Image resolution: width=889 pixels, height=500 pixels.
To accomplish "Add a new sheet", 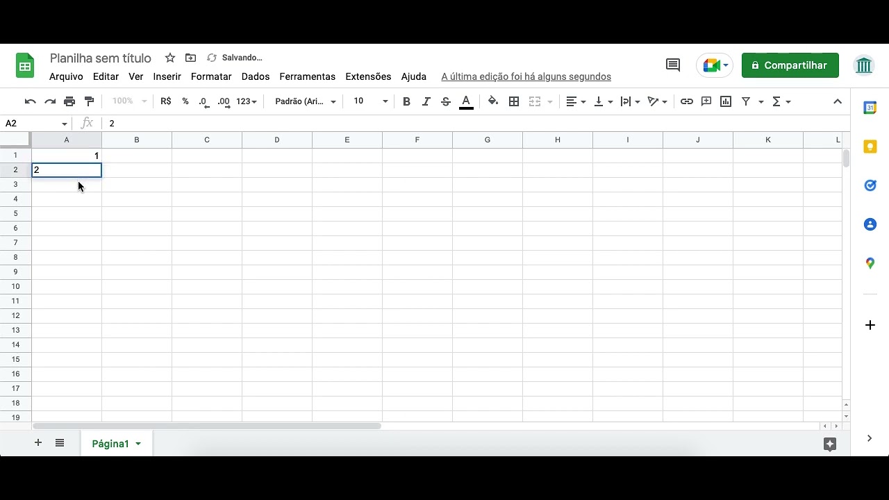I will (x=38, y=443).
